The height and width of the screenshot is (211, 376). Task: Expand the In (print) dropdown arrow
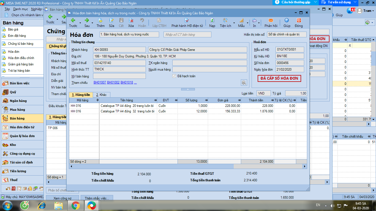click(259, 23)
